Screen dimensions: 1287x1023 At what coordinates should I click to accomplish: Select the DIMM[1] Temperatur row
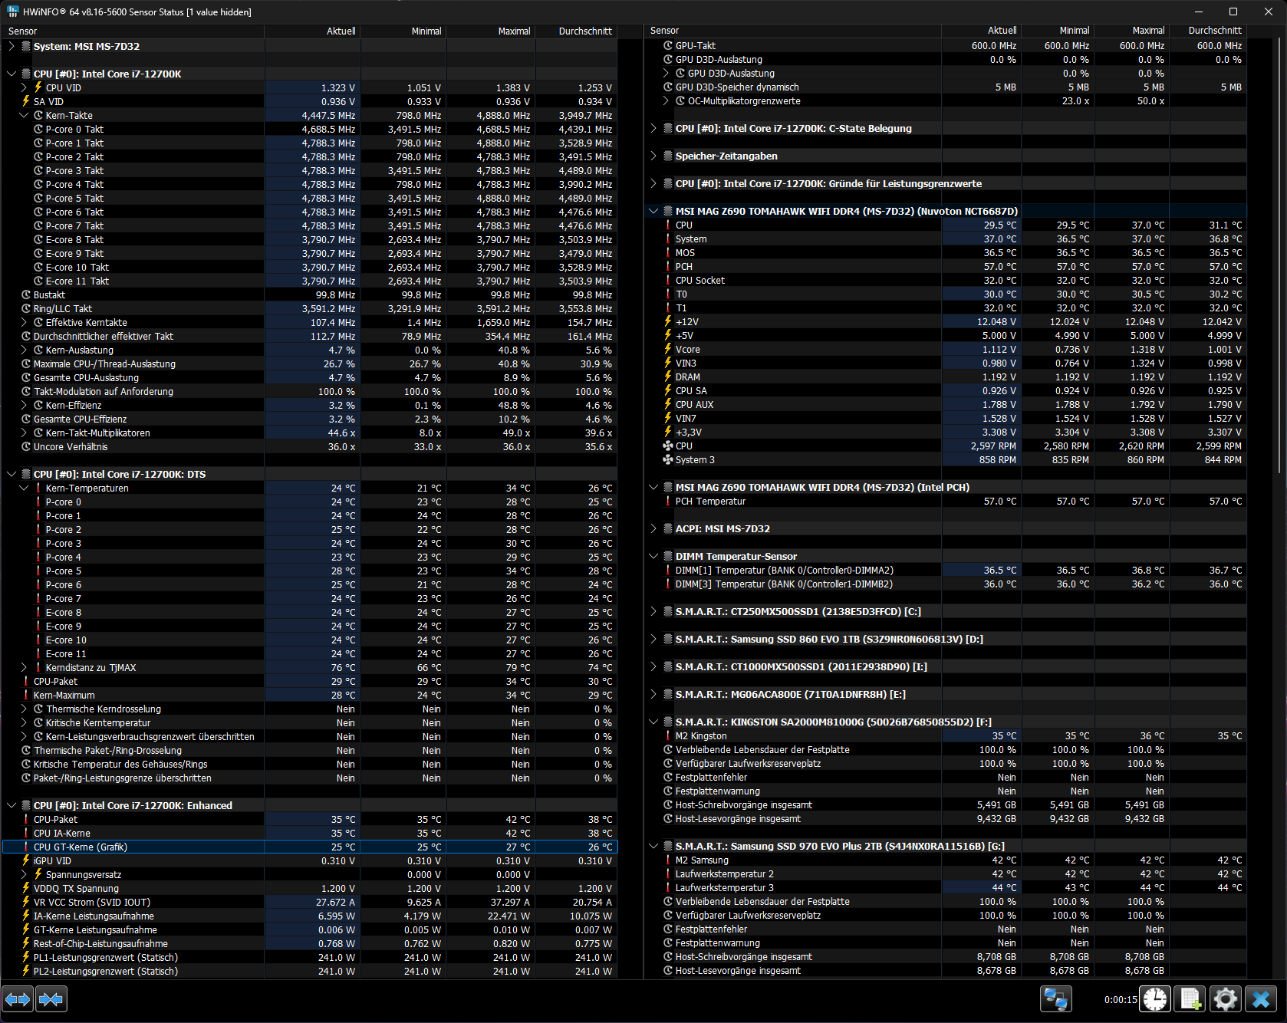point(946,571)
